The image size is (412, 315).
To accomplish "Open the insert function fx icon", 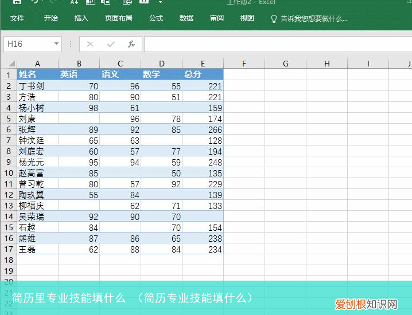I will 131,44.
